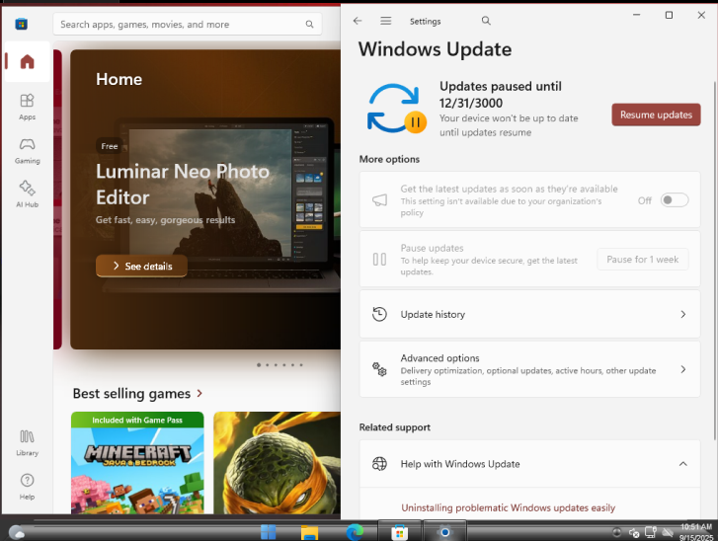The image size is (718, 541).
Task: Open Advanced options
Action: click(529, 369)
